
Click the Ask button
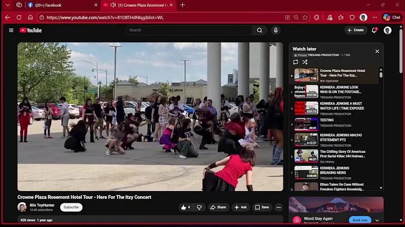coord(241,207)
